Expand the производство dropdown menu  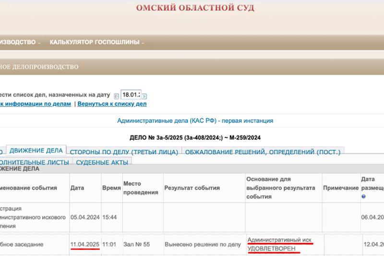coord(20,42)
